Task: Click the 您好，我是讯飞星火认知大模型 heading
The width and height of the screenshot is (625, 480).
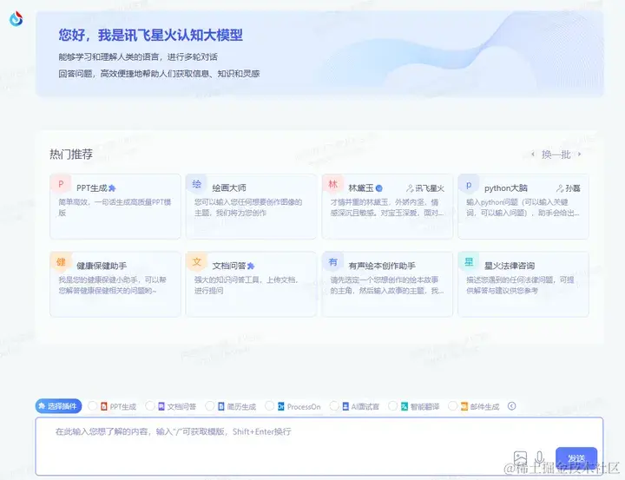Action: point(151,35)
